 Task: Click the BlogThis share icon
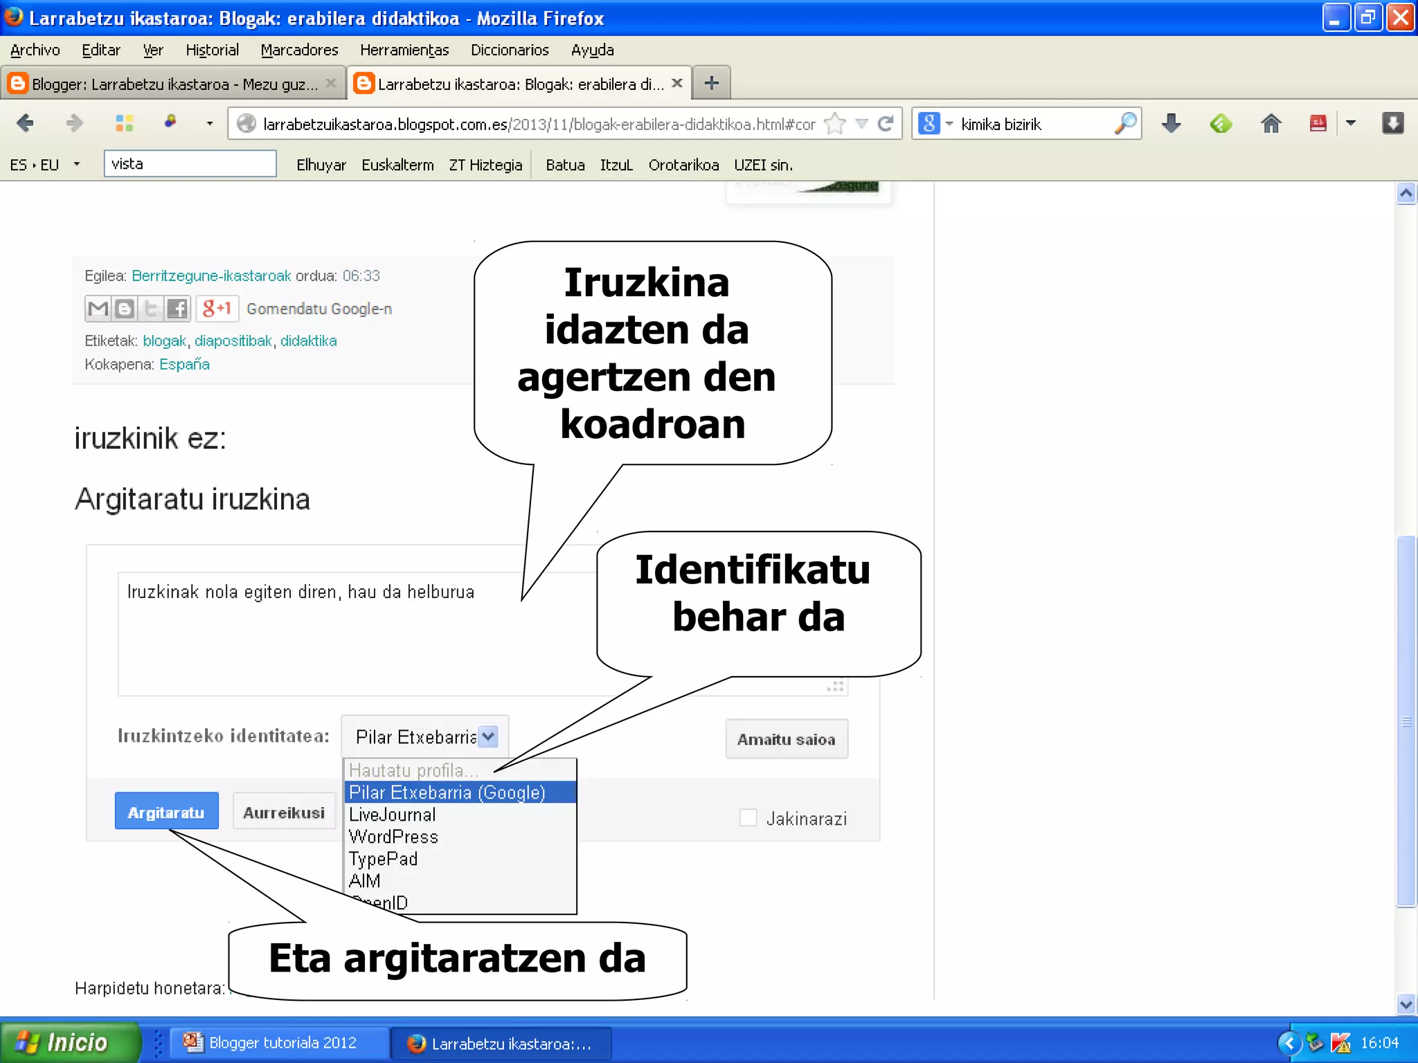[125, 309]
